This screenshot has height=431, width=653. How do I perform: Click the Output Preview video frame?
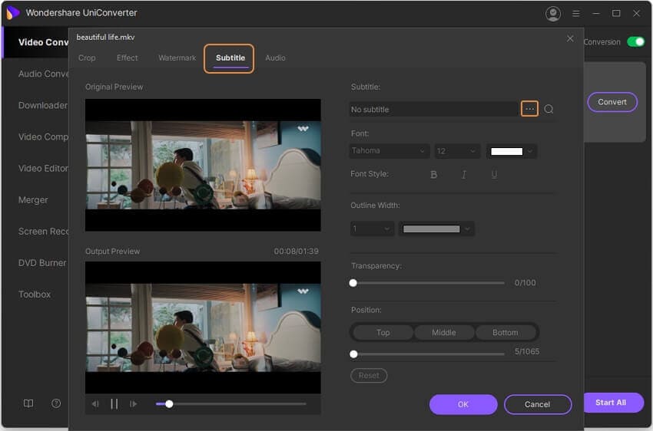(x=203, y=327)
